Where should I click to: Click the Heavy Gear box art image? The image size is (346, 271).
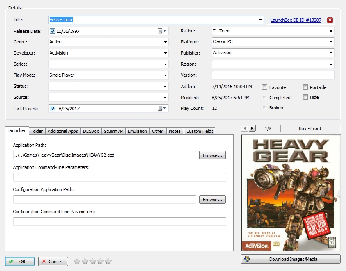pyautogui.click(x=291, y=193)
